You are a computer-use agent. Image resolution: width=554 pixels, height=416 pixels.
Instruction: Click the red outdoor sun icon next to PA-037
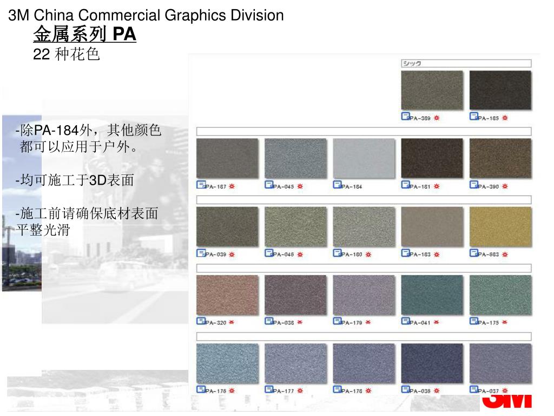coord(505,391)
